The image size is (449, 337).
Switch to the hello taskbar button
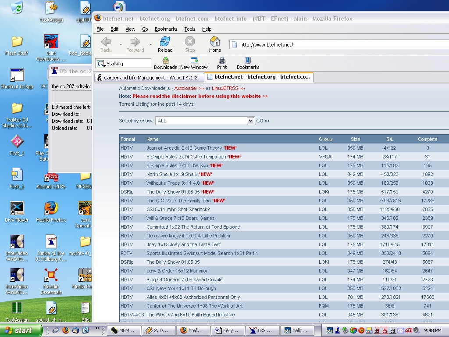(x=297, y=330)
